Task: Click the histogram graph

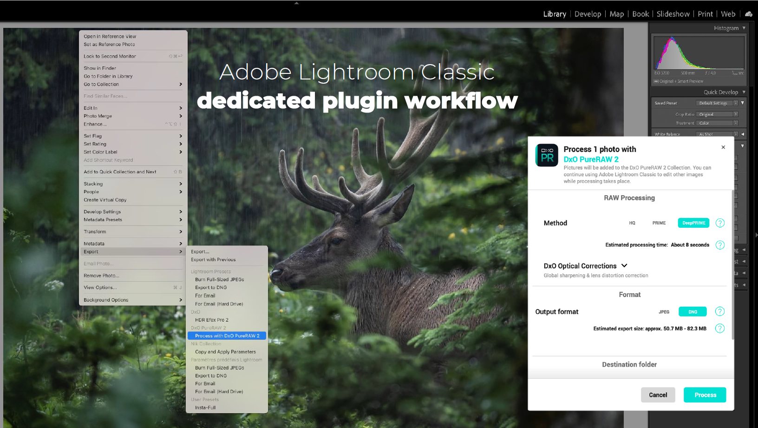Action: coord(699,53)
